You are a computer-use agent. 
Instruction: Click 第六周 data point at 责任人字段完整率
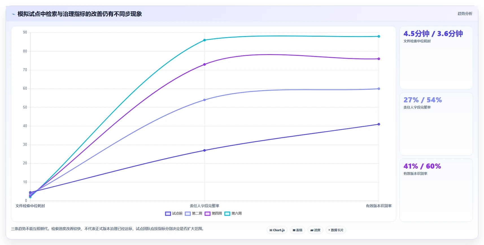[x=204, y=40]
